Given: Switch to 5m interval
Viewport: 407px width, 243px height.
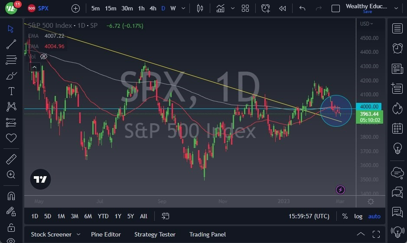Looking at the screenshot, I should click(x=95, y=8).
